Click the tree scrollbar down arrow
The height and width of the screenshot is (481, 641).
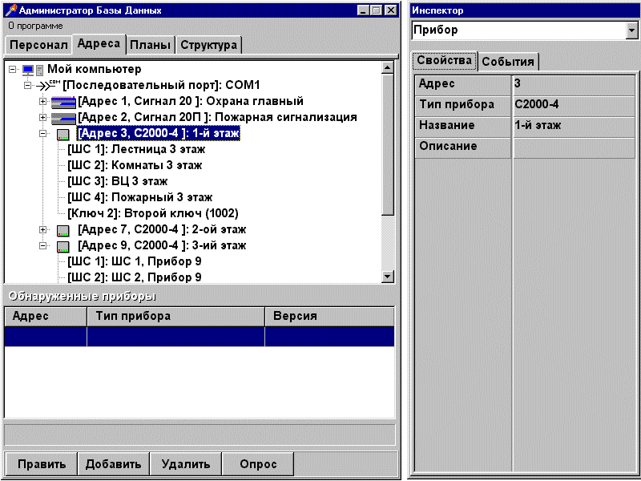pos(389,276)
